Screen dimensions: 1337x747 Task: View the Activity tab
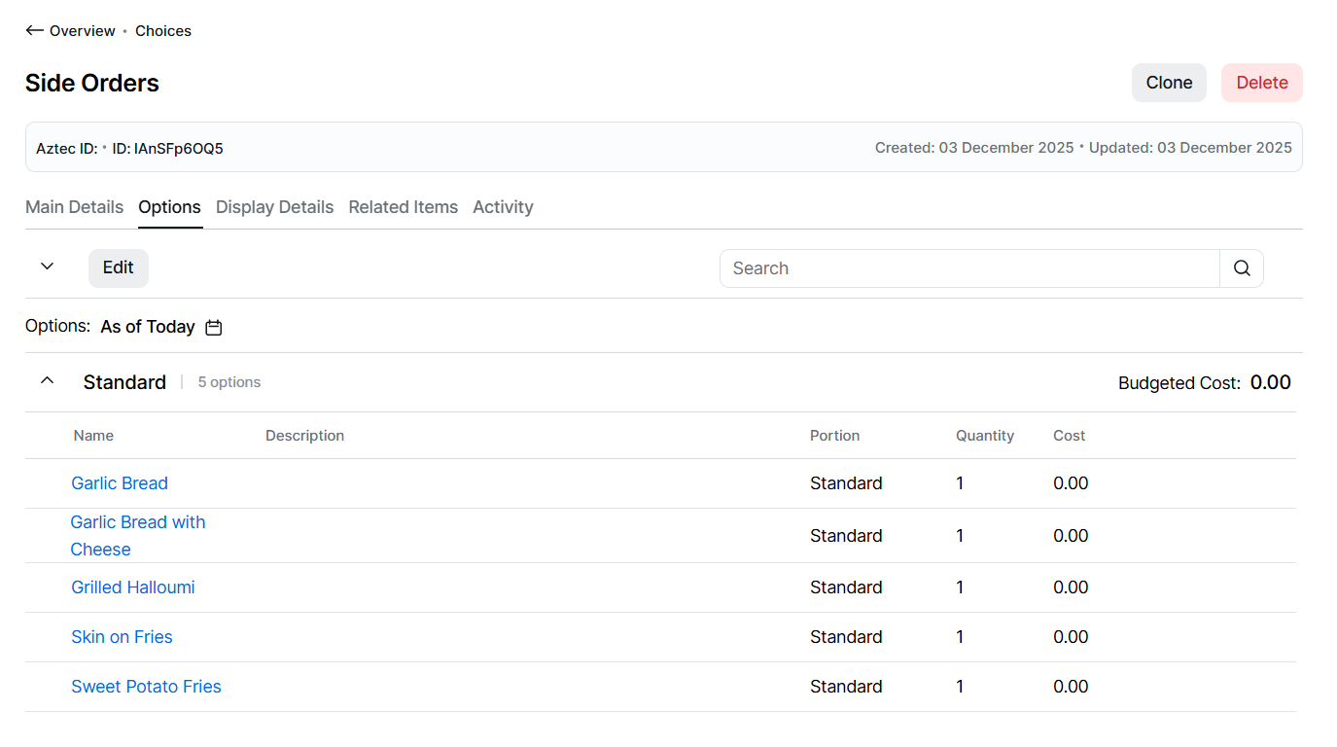503,207
